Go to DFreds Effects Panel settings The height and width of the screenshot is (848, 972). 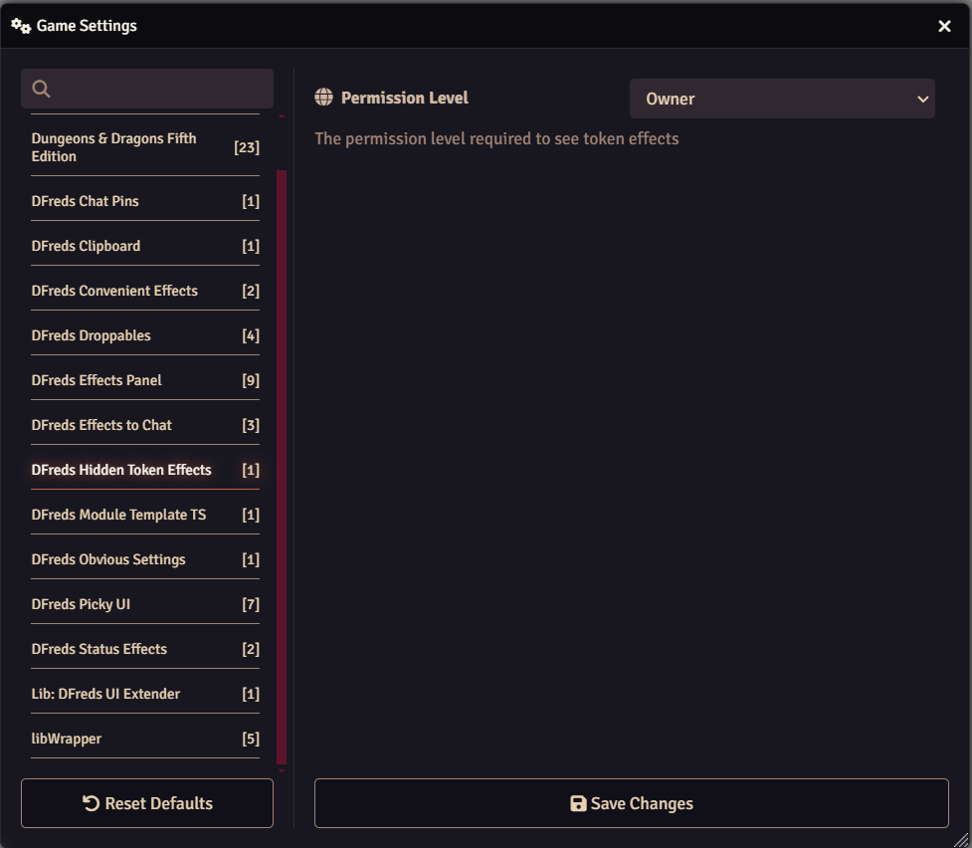pyautogui.click(x=144, y=380)
